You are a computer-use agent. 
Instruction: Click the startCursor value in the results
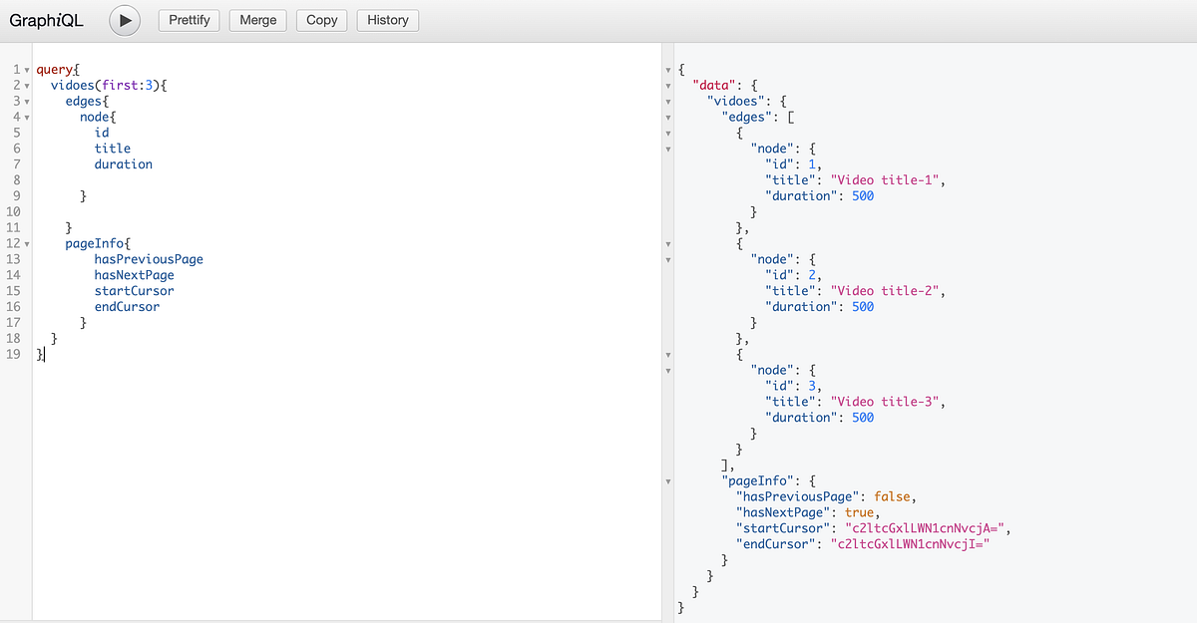click(x=925, y=527)
